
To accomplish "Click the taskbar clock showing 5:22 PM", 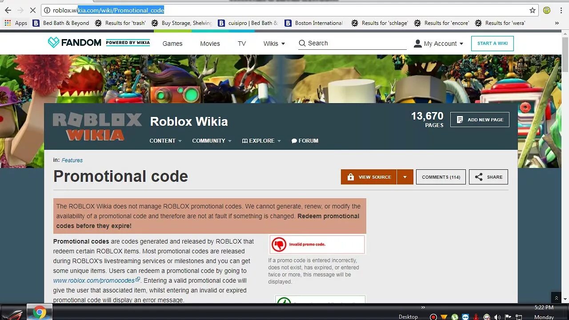I will tap(544, 308).
